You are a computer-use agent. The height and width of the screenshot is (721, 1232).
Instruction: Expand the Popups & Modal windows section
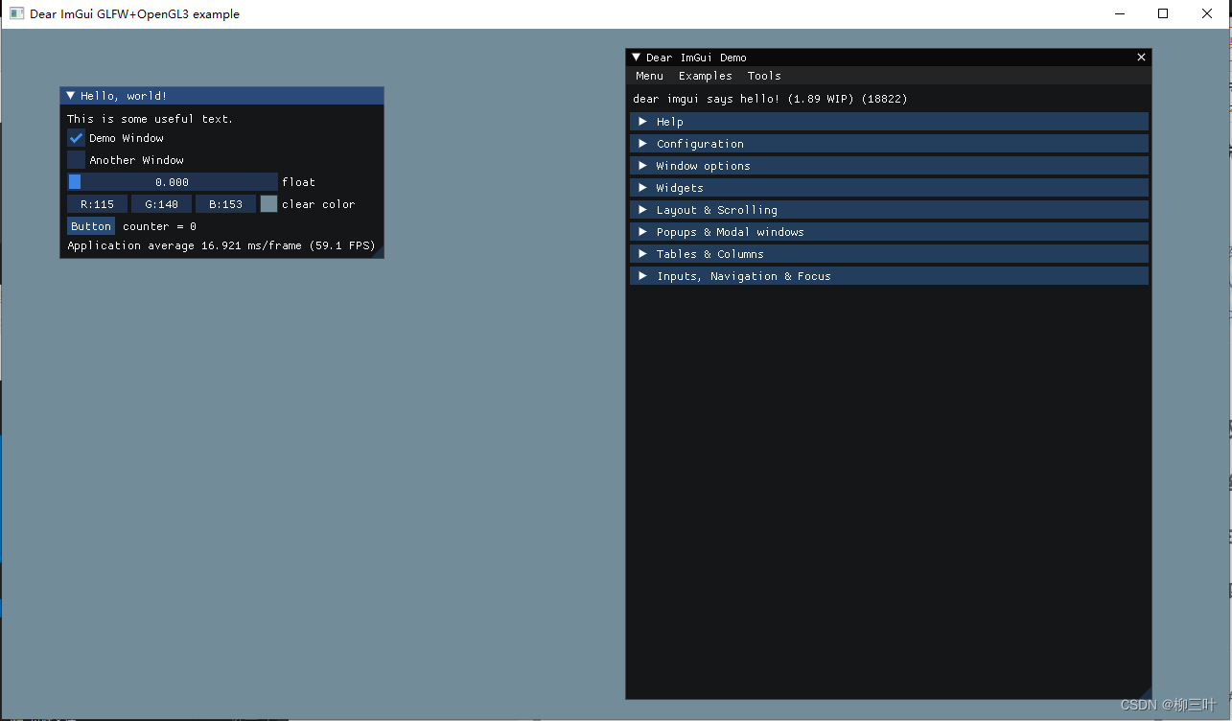(727, 231)
